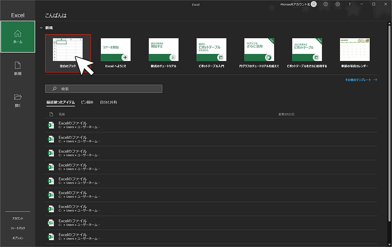The height and width of the screenshot is (247, 392).
Task: Open 円グラフのチュートリアルを超えて template
Action: (x=259, y=53)
